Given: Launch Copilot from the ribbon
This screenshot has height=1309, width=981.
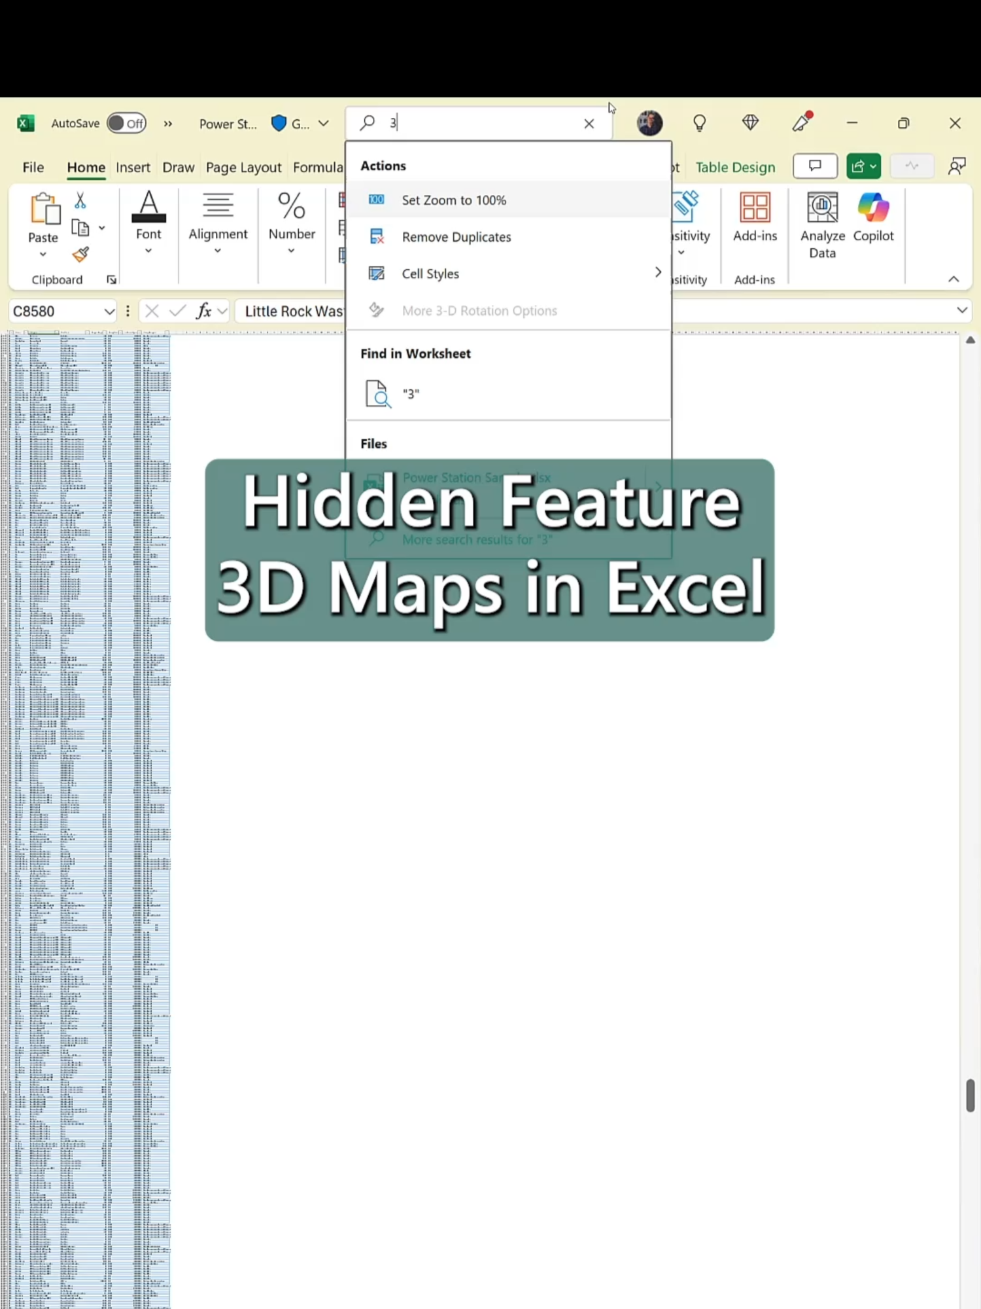Looking at the screenshot, I should point(874,217).
